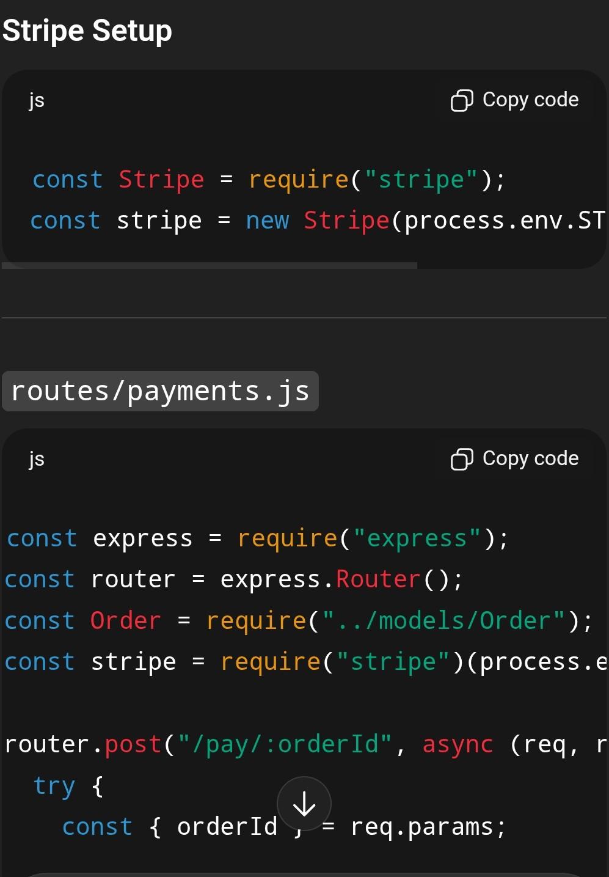Click the "js" language label in Stripe Setup block

tap(37, 100)
